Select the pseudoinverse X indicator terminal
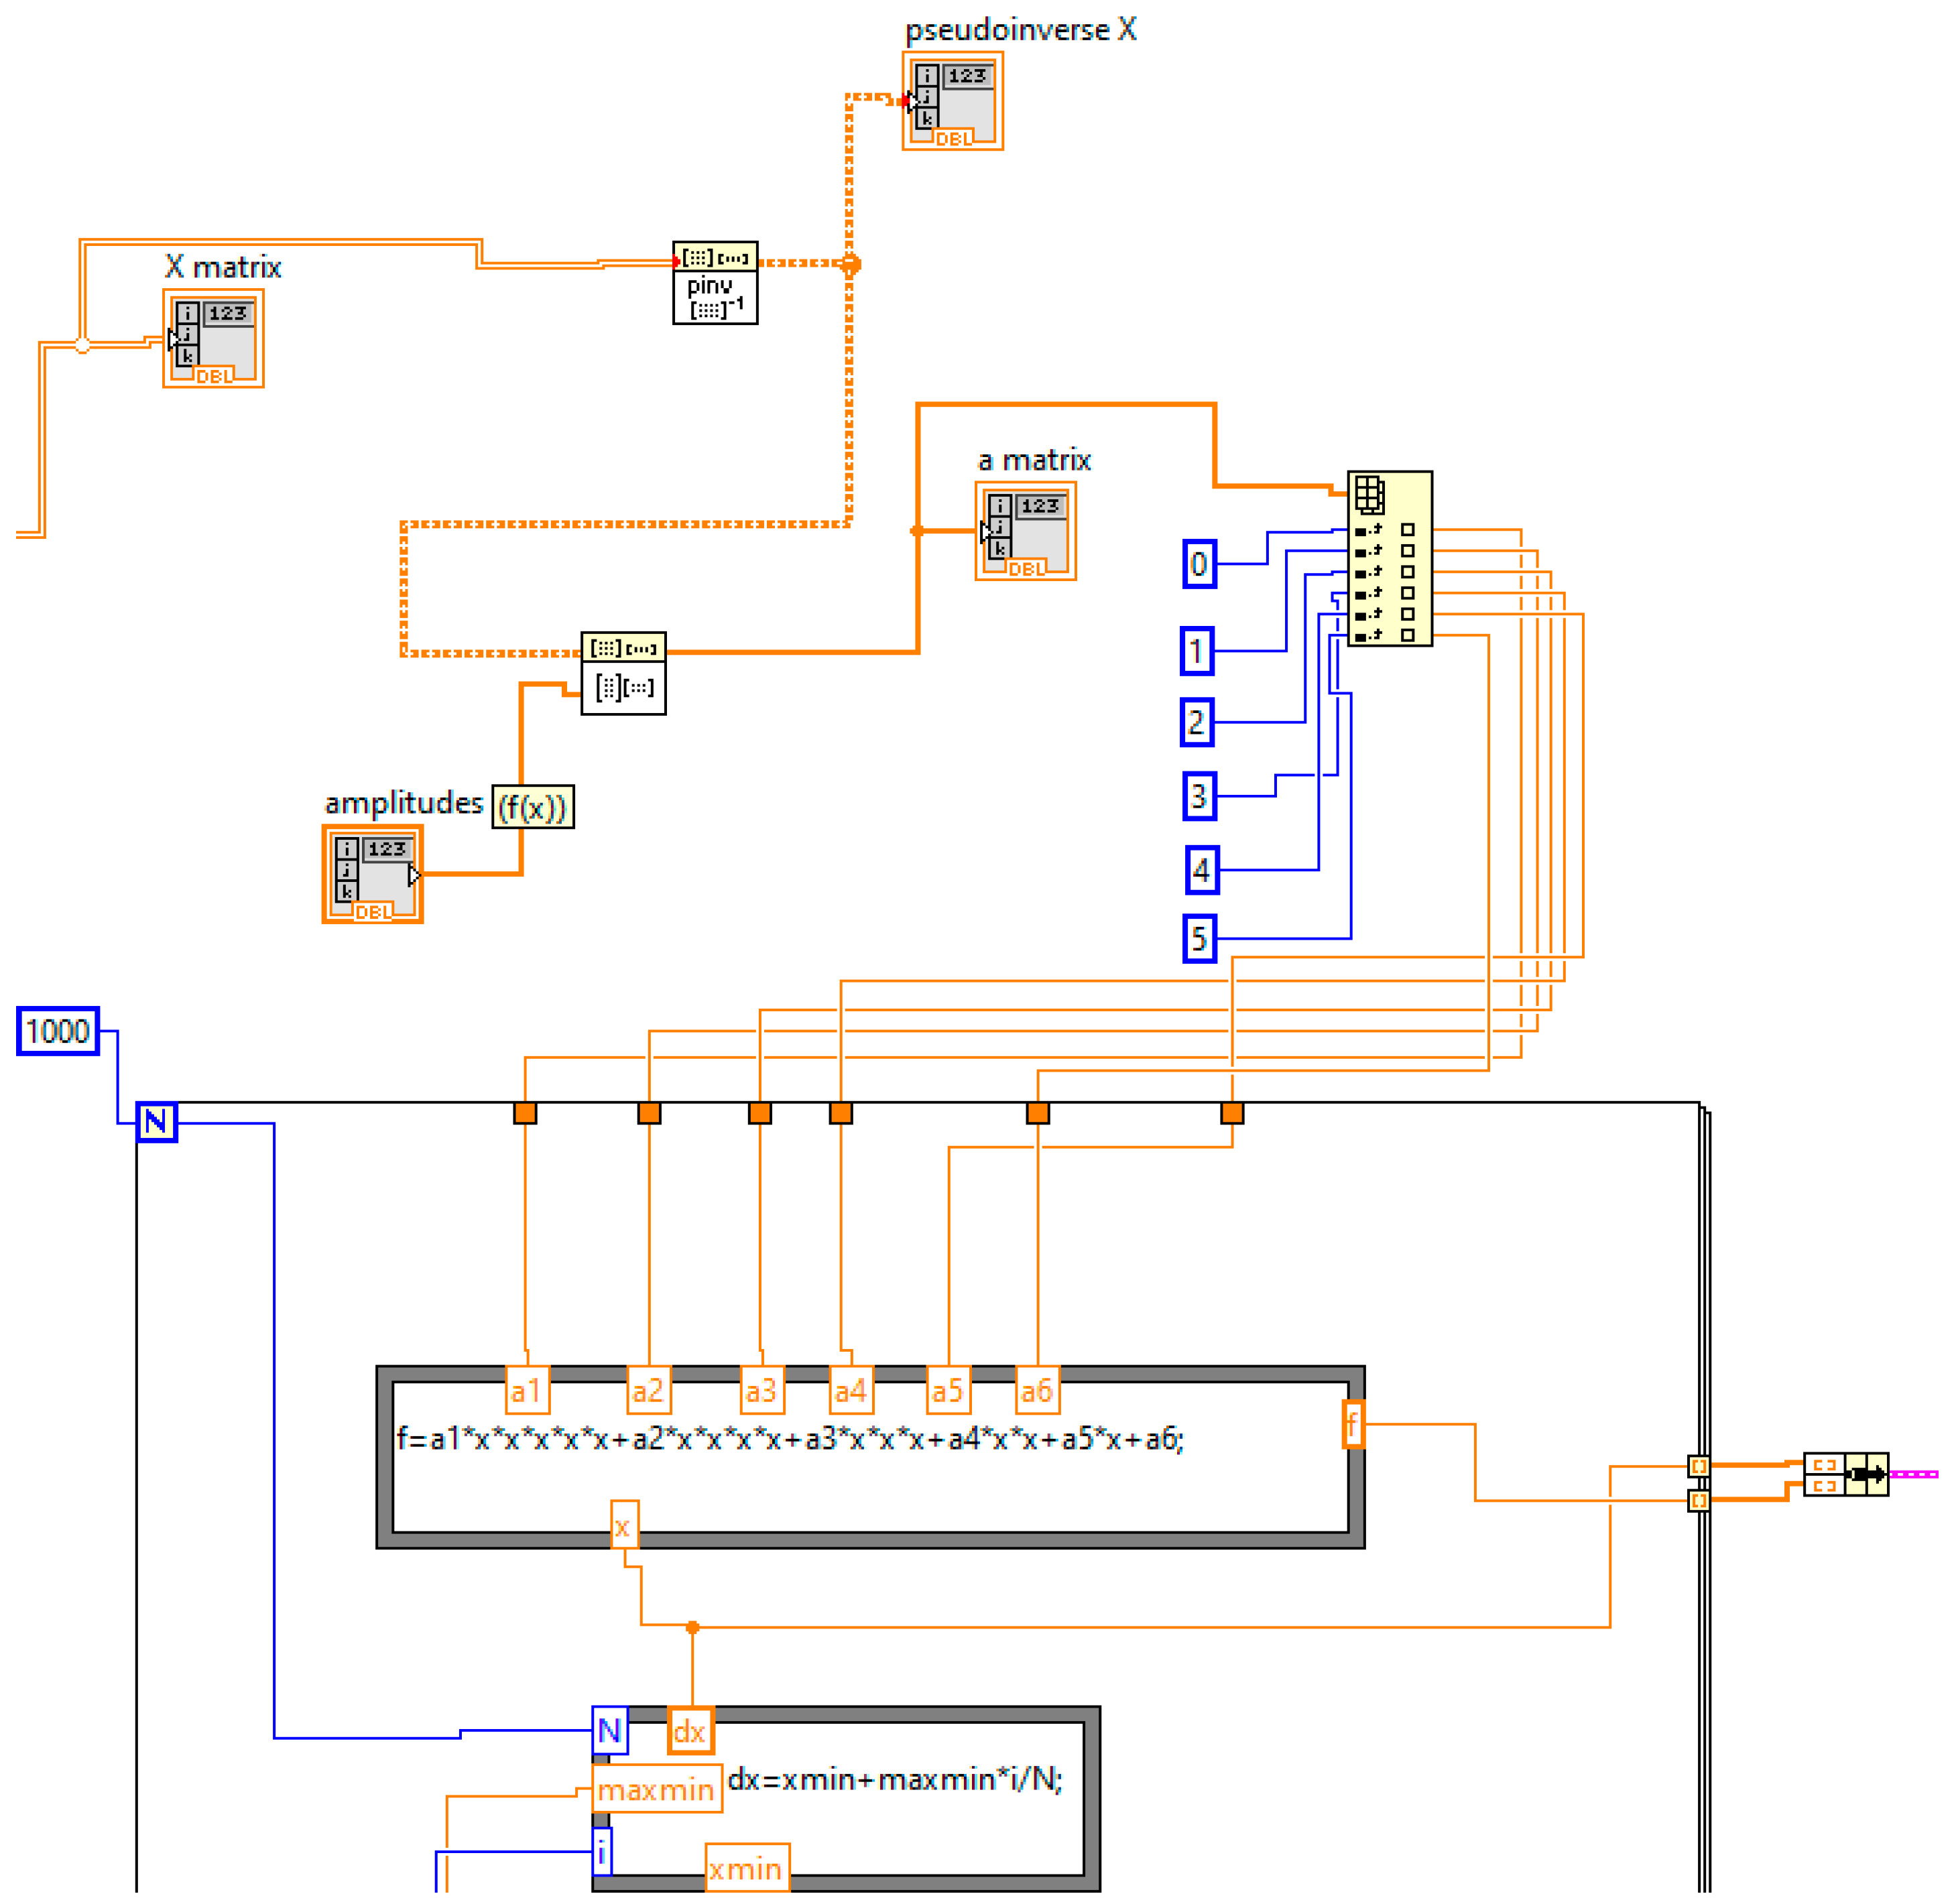 [x=952, y=101]
